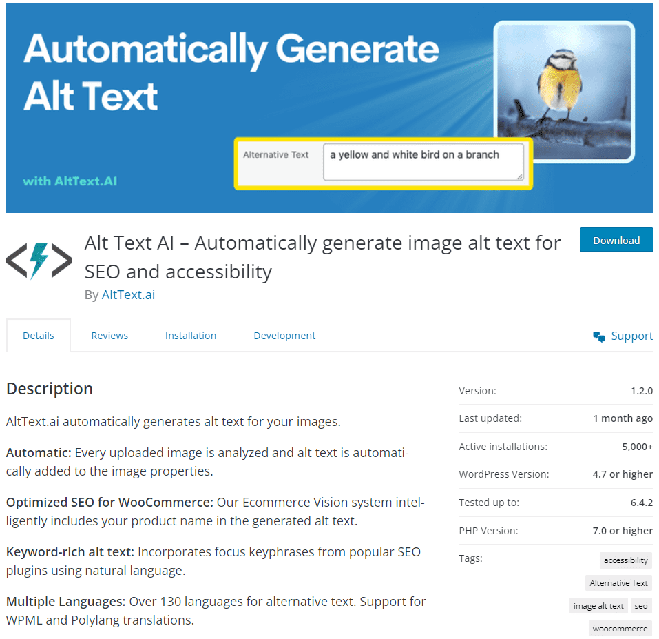Click the Support chat bubbles icon

coord(599,336)
